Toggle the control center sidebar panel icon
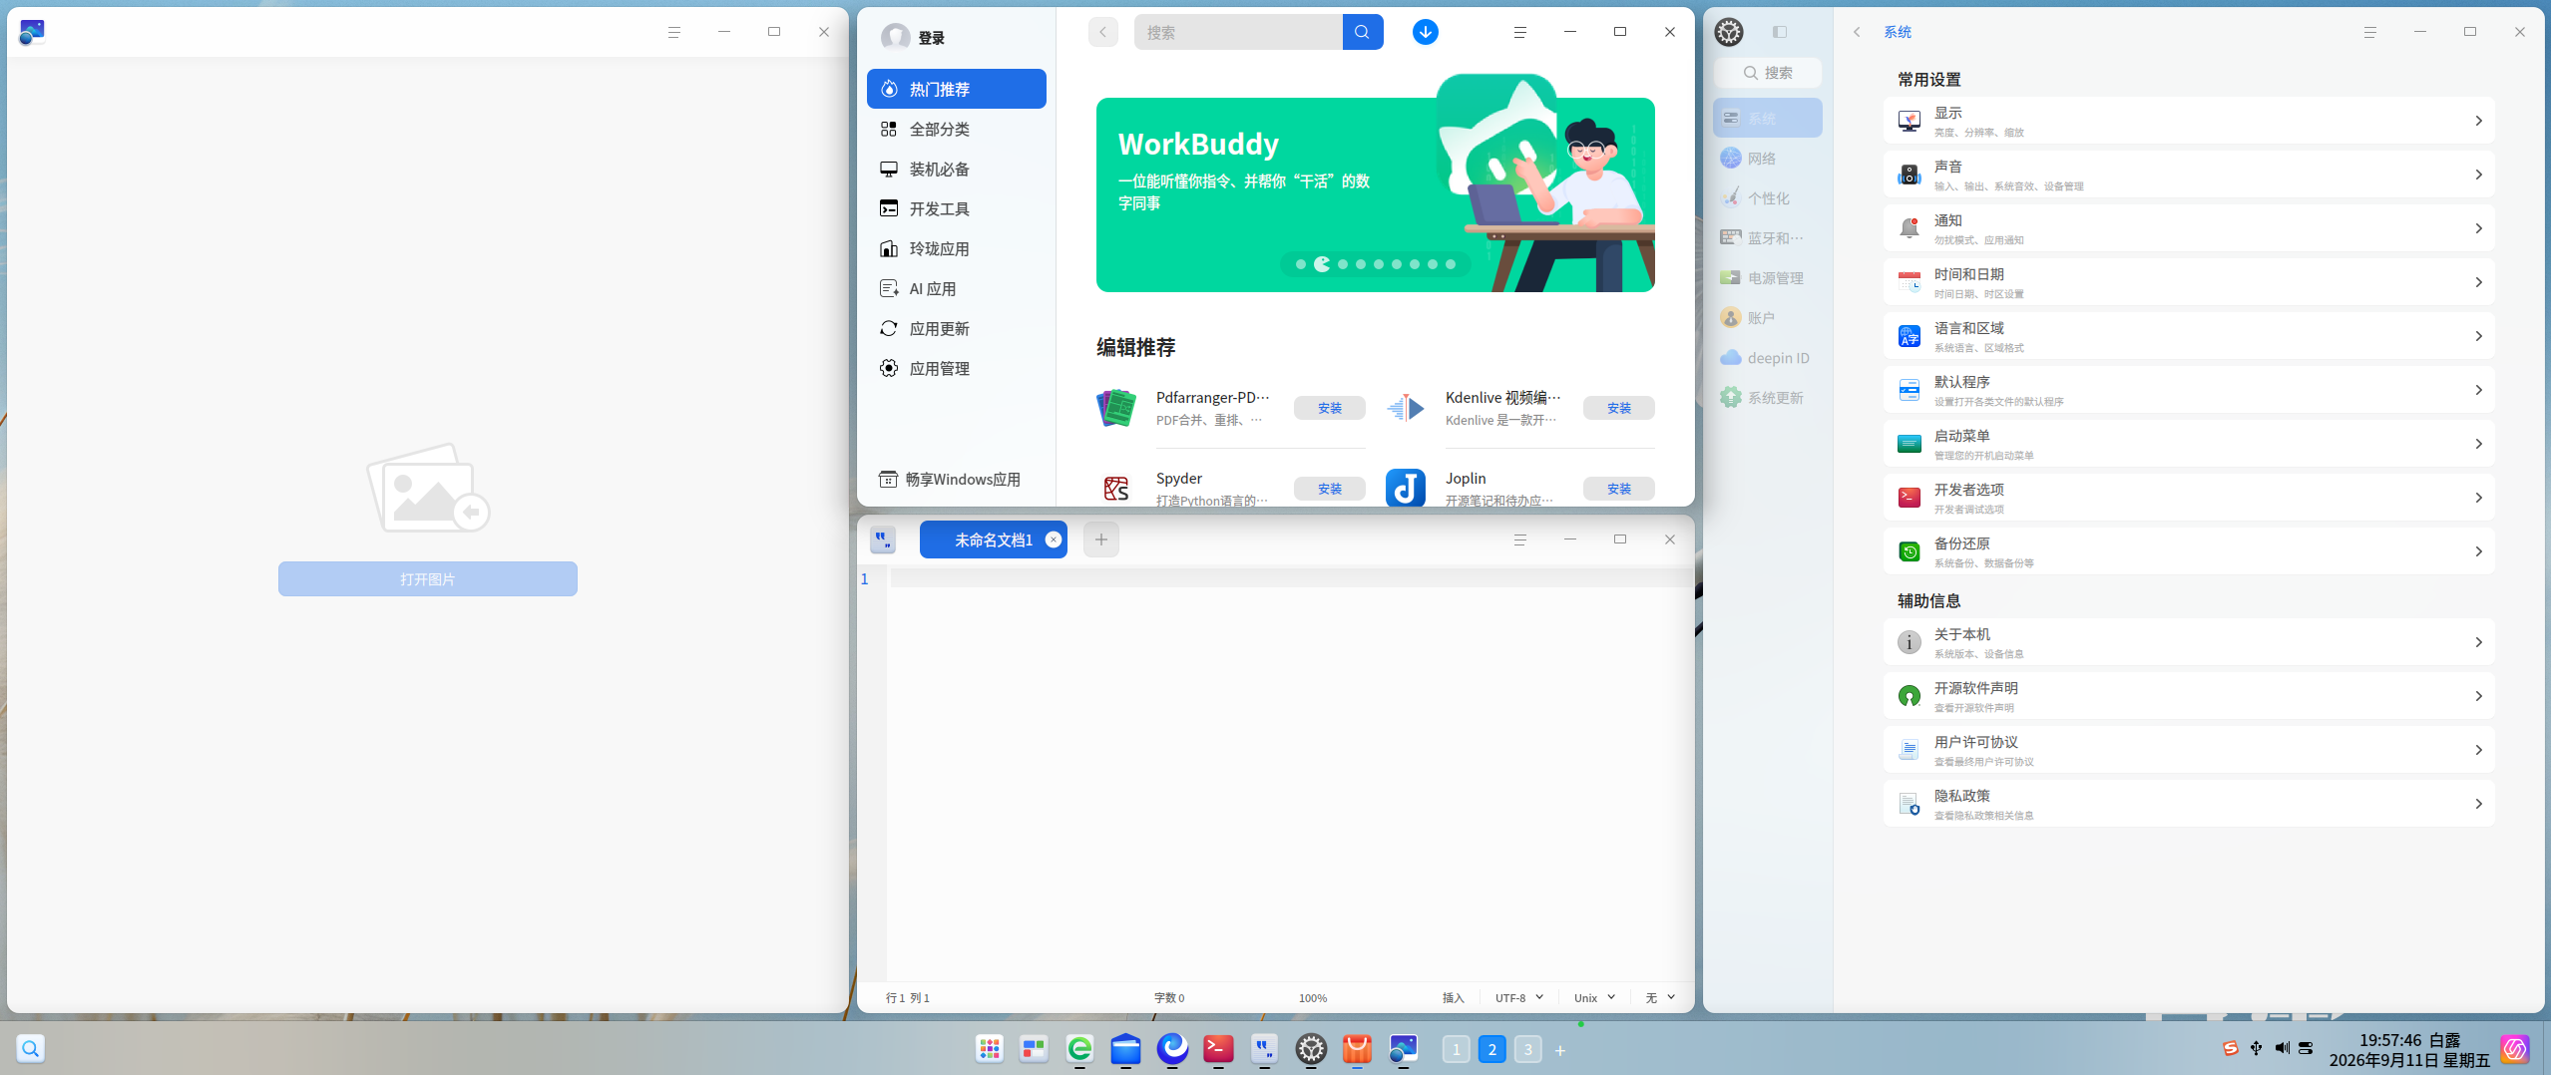Viewport: 2551px width, 1075px height. click(1779, 32)
